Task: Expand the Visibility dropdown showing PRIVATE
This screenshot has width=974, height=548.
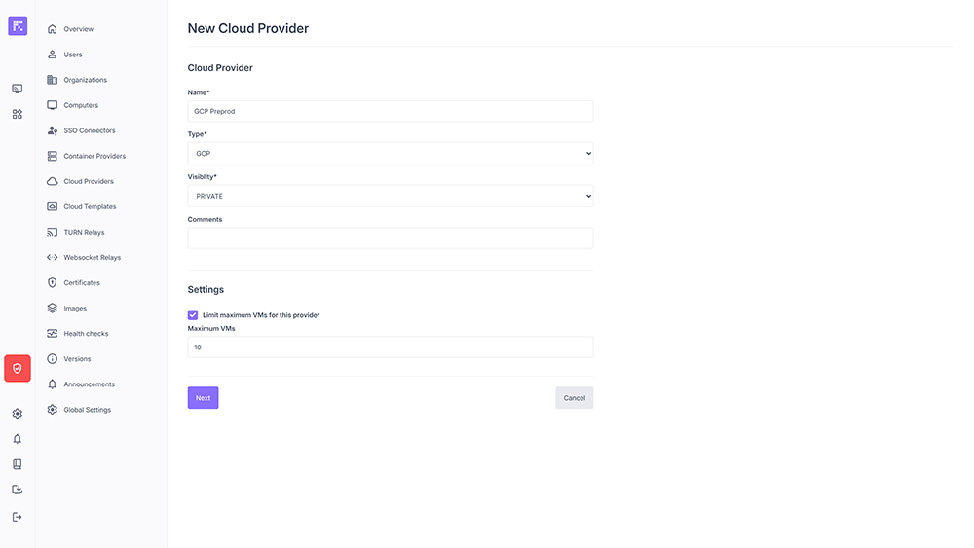Action: pos(390,196)
